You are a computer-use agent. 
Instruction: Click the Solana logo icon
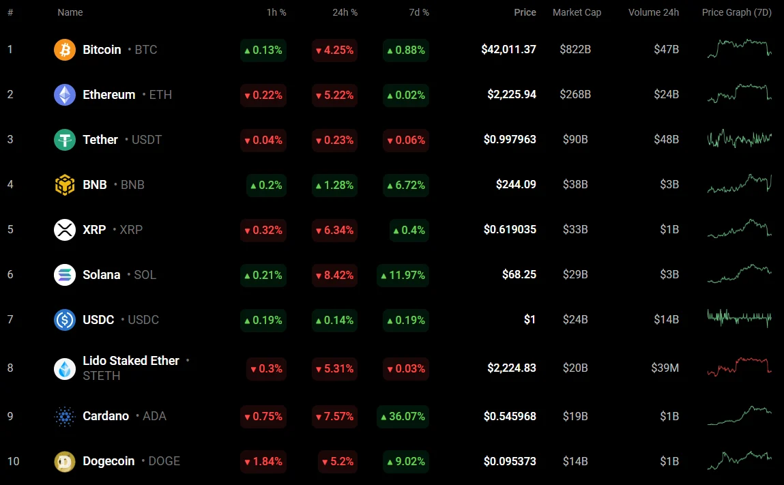(65, 275)
